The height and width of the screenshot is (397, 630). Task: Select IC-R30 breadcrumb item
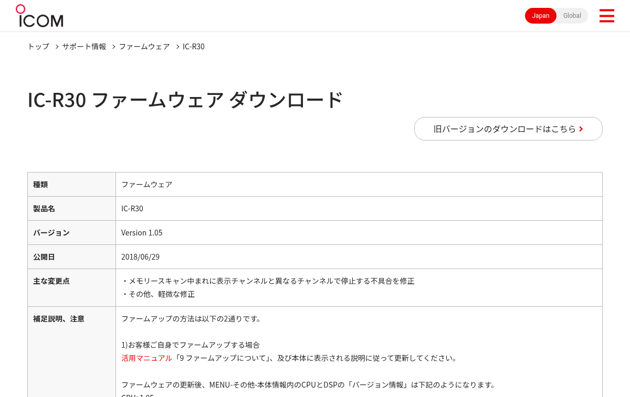(194, 46)
